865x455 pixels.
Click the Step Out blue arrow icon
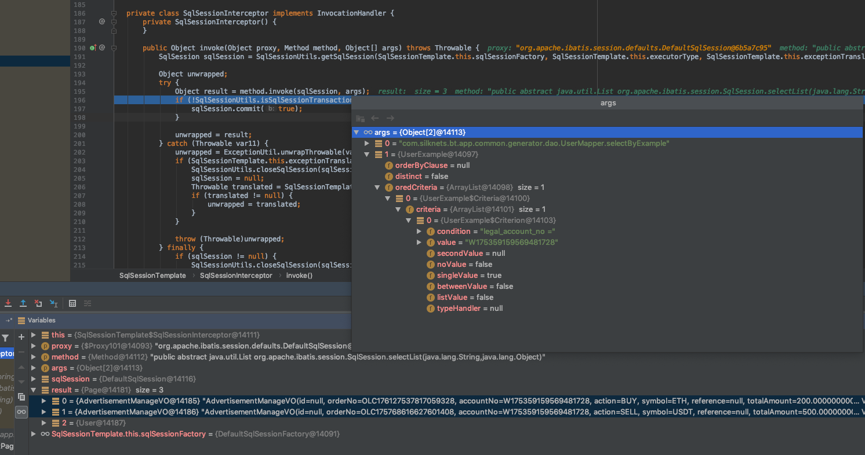pyautogui.click(x=23, y=303)
